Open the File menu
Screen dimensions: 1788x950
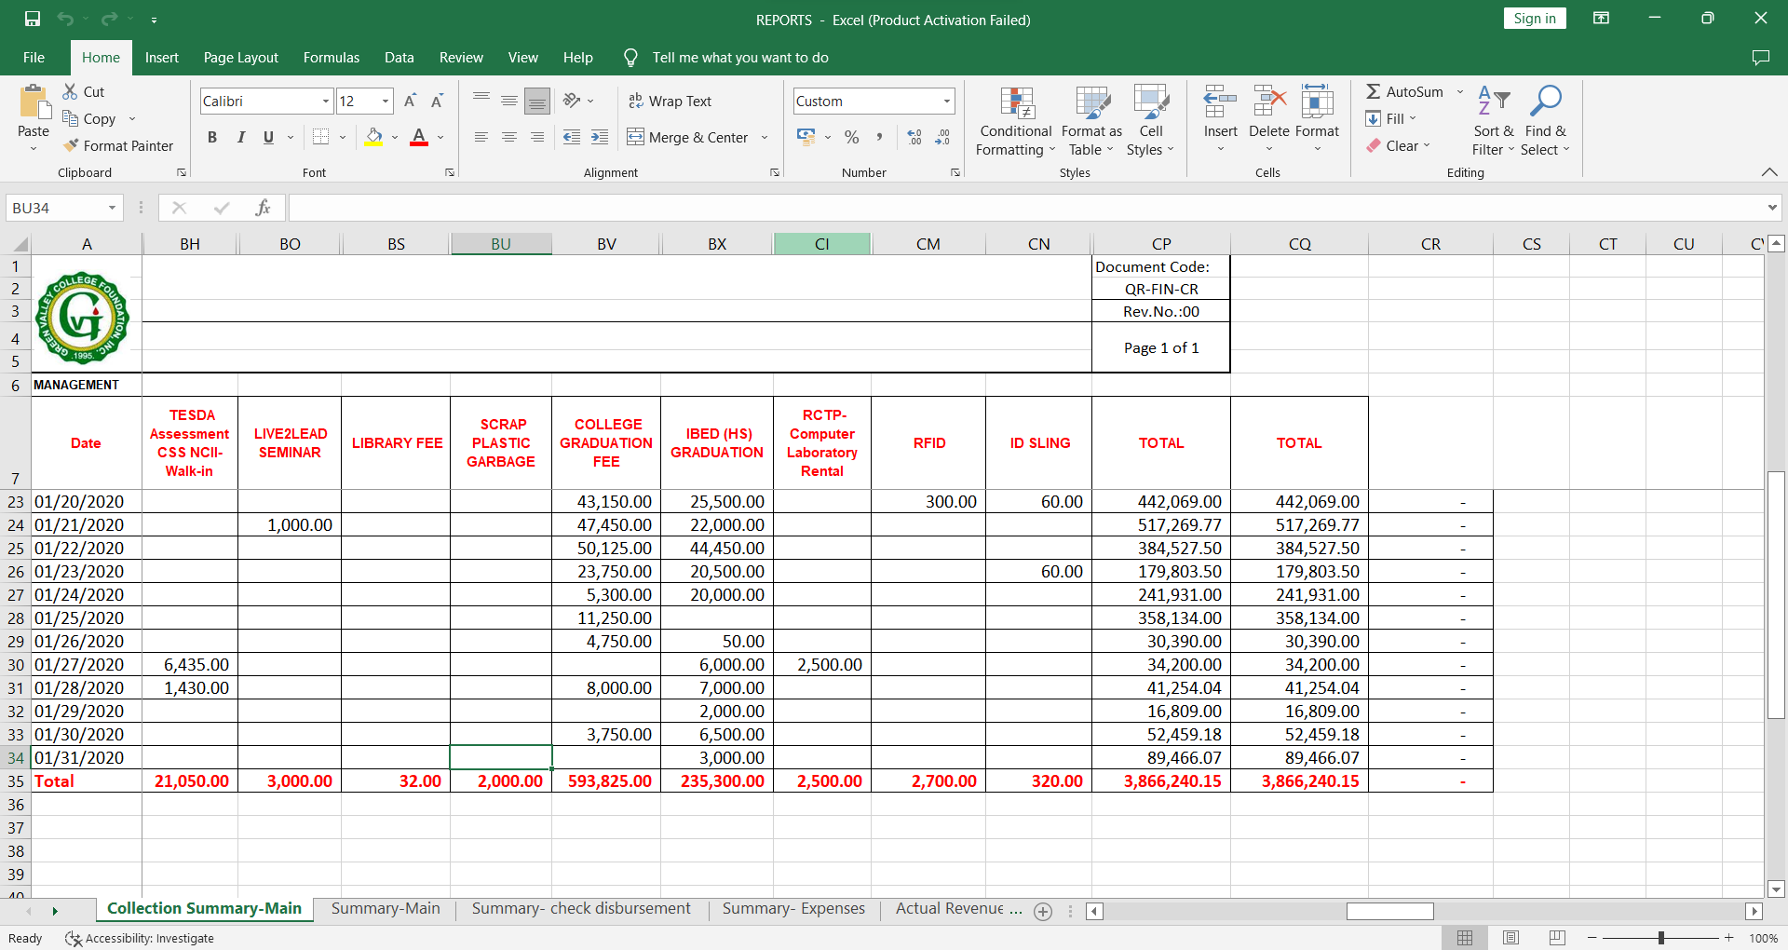(34, 58)
